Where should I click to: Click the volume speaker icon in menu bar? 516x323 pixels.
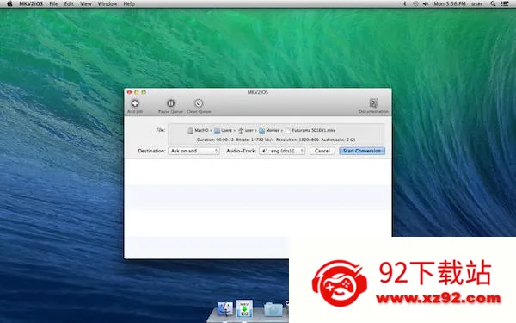(426, 4)
